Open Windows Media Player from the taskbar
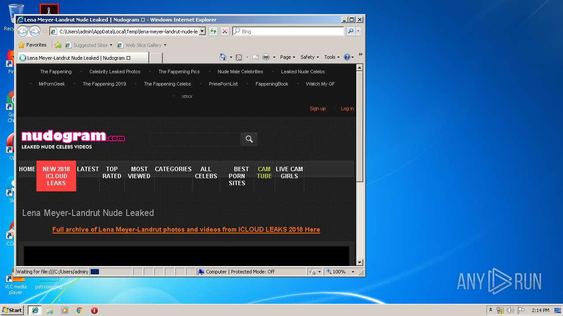563x316 pixels. pos(65,310)
